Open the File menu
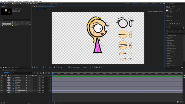Image resolution: width=185 pixels, height=104 pixels. click(x=1, y=1)
